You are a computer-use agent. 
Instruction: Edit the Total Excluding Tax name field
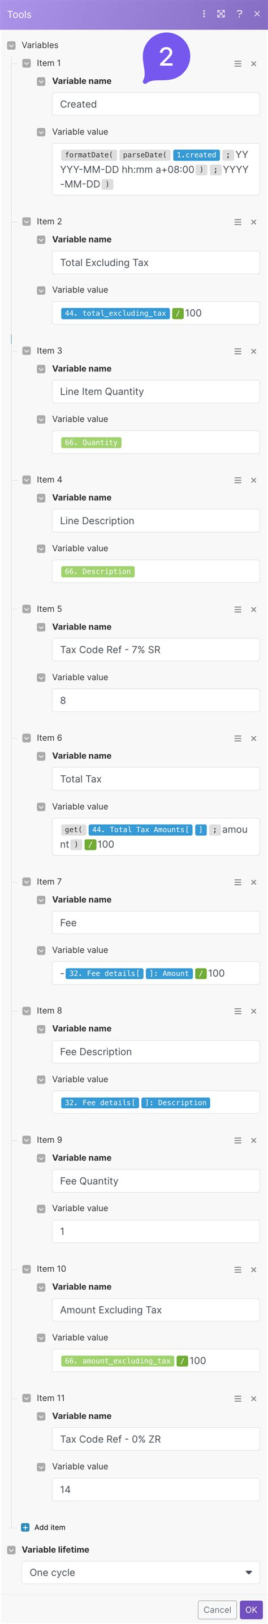tap(155, 262)
